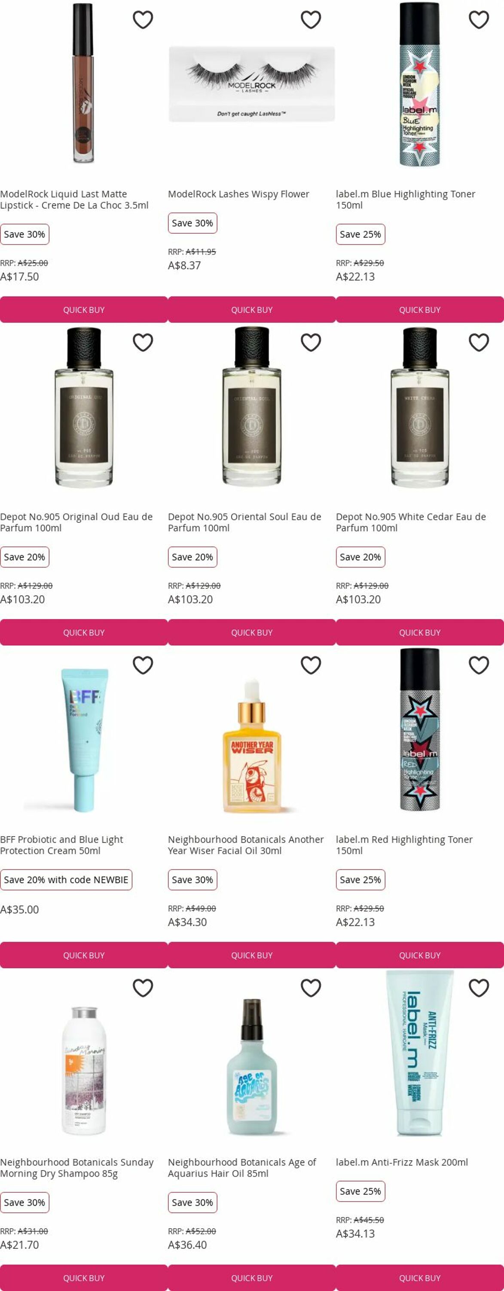Favorite Another Year Wiser Facial Oil
The width and height of the screenshot is (504, 1291).
click(x=311, y=665)
